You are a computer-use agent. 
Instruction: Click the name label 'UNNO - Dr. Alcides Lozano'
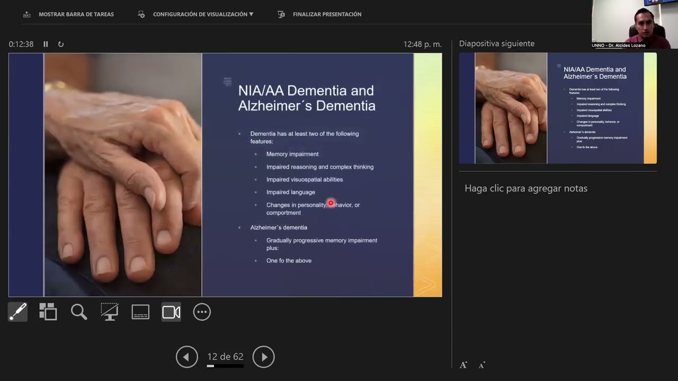pyautogui.click(x=619, y=46)
